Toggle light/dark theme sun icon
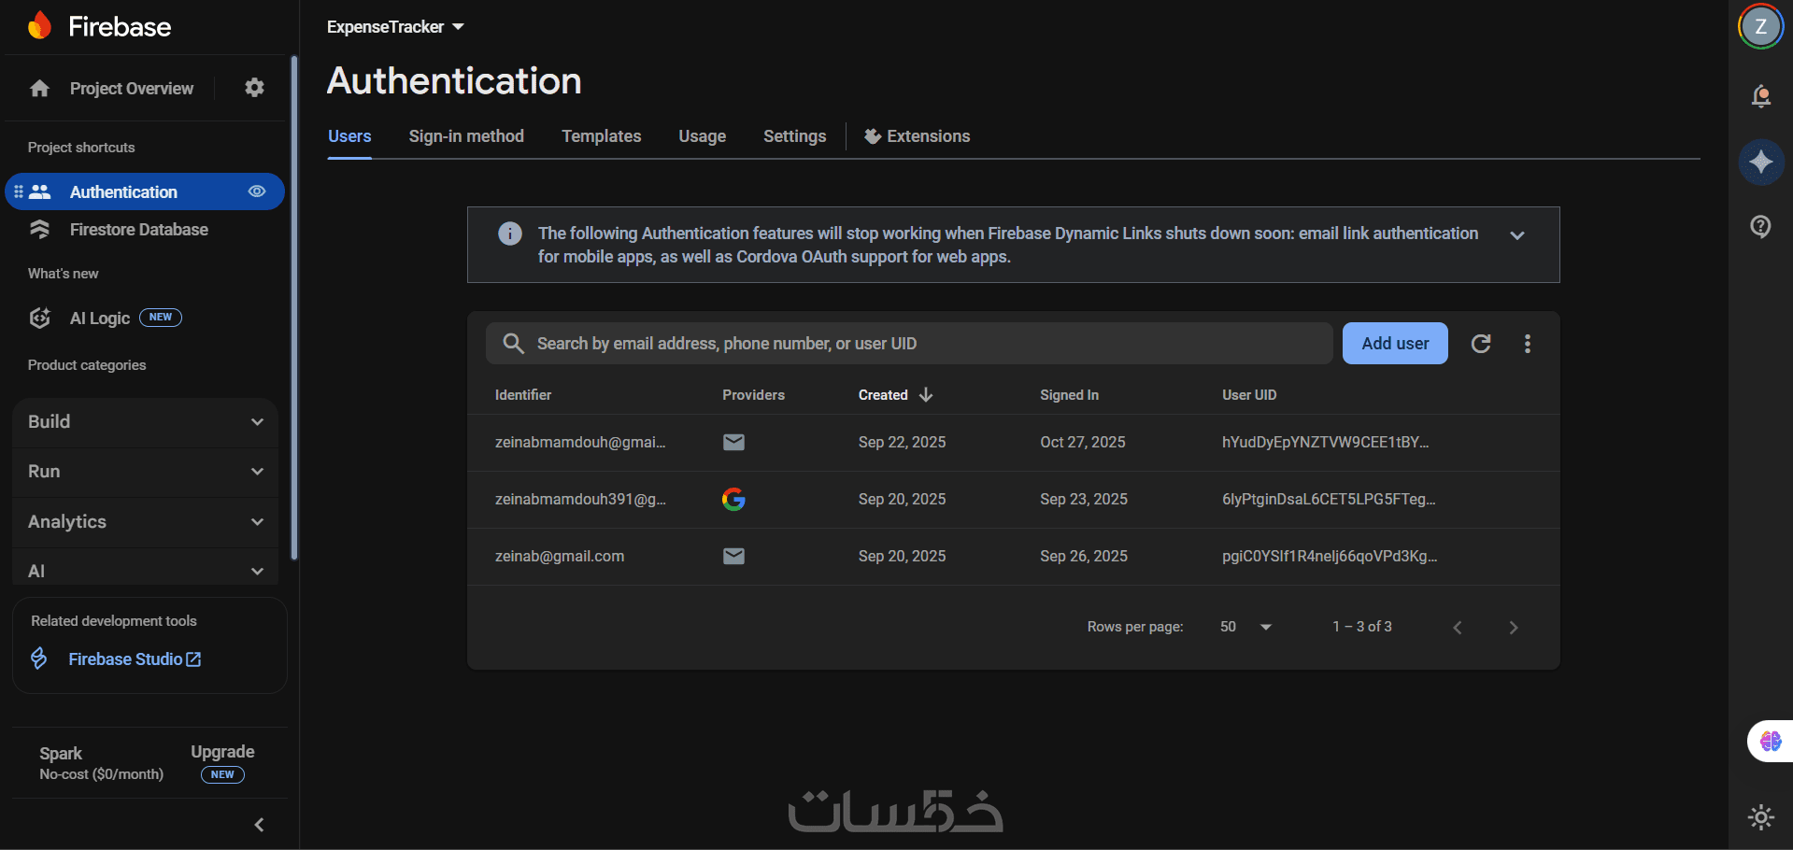The height and width of the screenshot is (850, 1793). [x=1761, y=817]
